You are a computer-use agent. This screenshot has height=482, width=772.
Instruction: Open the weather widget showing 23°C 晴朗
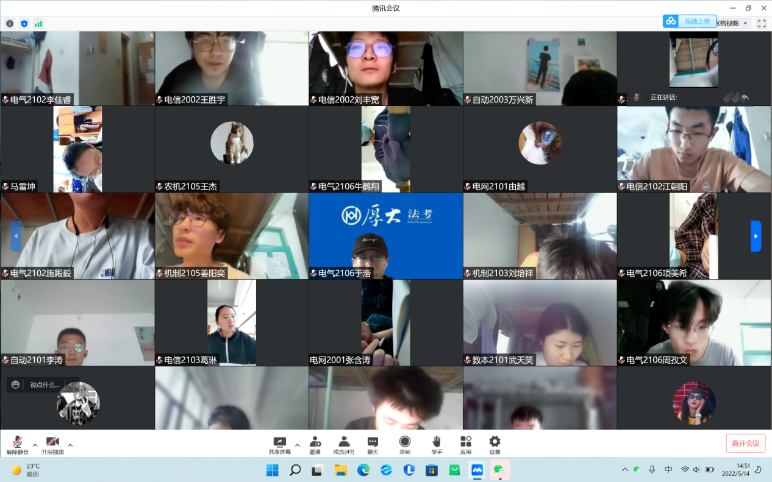tap(25, 470)
